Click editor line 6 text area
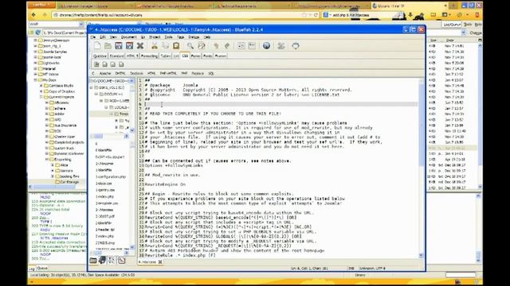The image size is (510, 286). (x=281, y=104)
